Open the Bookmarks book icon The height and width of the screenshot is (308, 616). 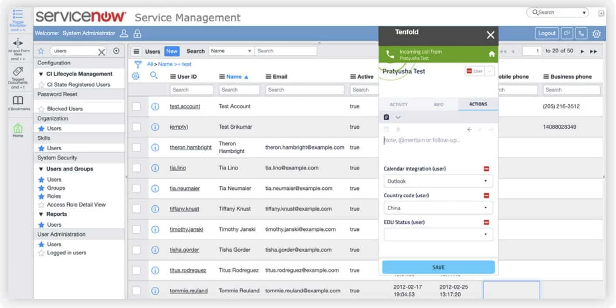coord(18,101)
